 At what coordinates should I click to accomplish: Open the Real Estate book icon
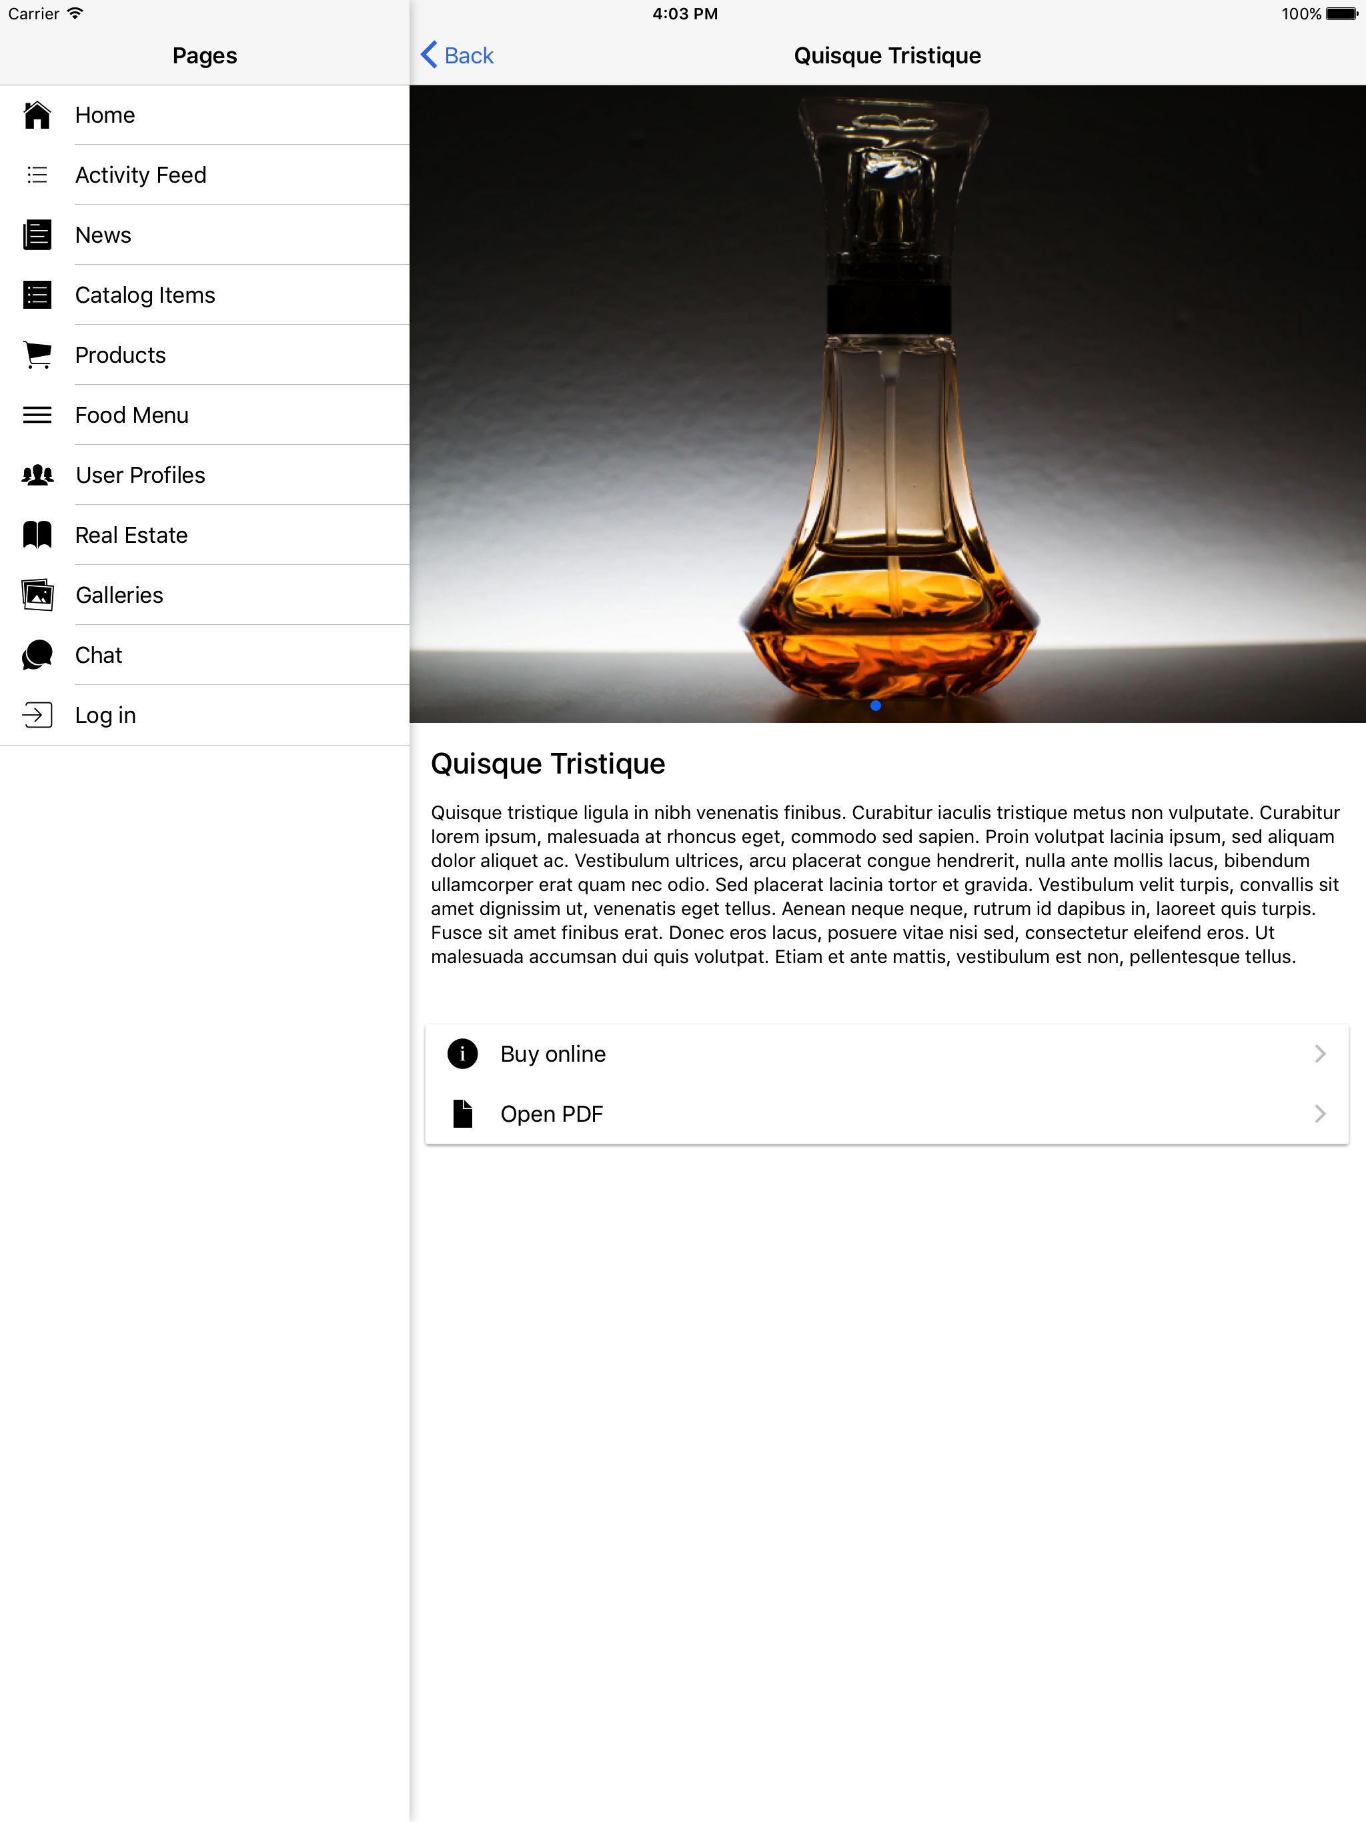click(37, 536)
